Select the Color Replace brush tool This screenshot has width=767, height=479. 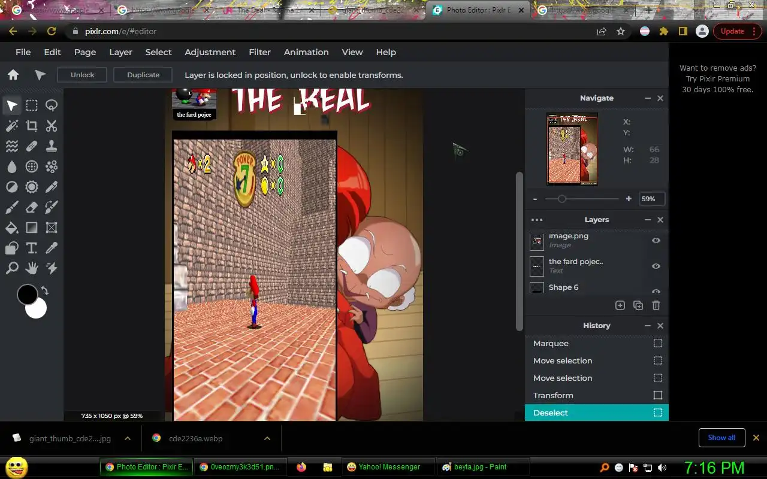(52, 207)
